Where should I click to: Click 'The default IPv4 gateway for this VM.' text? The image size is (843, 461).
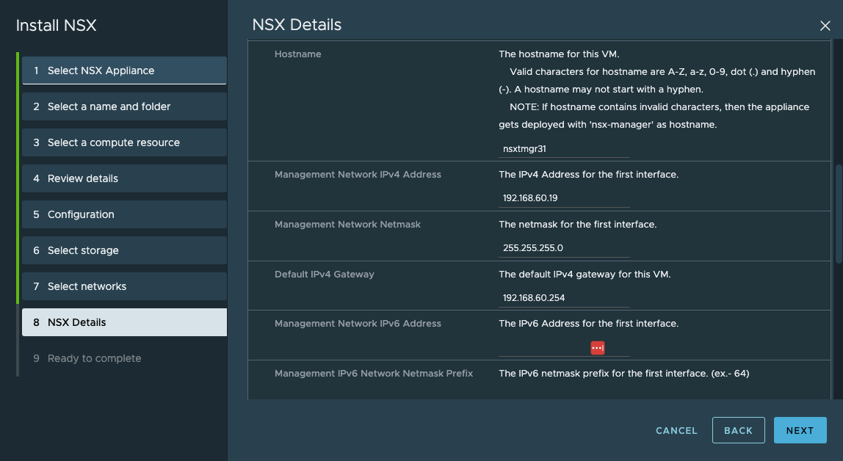pyautogui.click(x=585, y=275)
